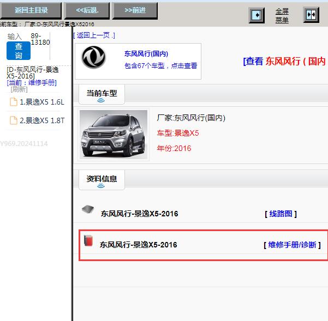Open the 东风风行(国内) brand link
Image resolution: width=328 pixels, height=321 pixels.
(x=146, y=53)
